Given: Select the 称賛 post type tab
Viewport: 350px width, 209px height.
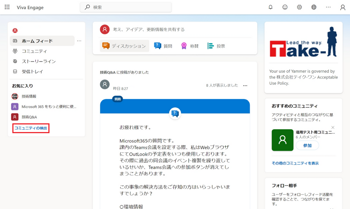Looking at the screenshot, I should click(x=190, y=46).
